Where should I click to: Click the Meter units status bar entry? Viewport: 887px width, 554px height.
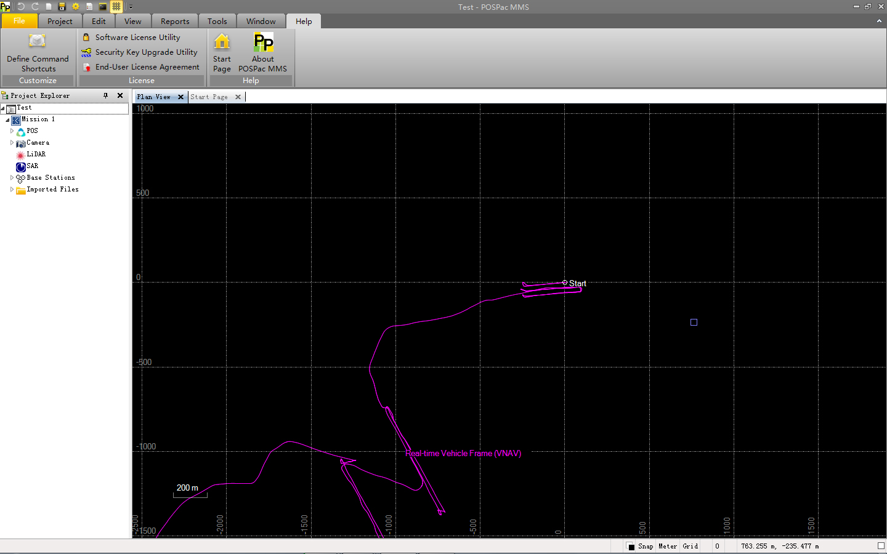click(x=668, y=547)
